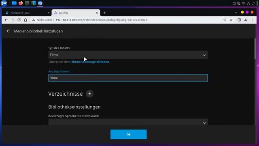
Task: Open the browser profile menu
Action: click(246, 20)
